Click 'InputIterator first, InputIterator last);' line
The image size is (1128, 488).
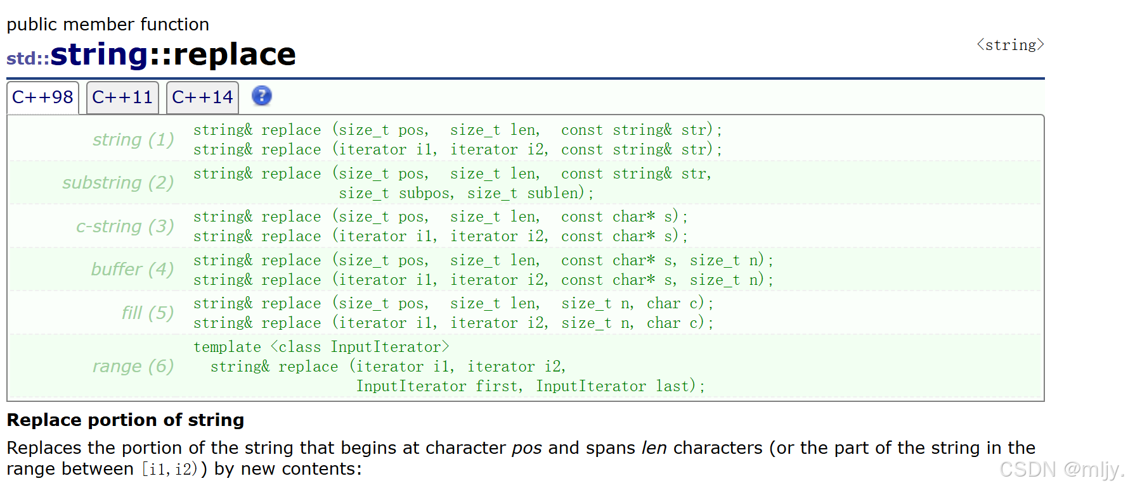click(x=530, y=386)
